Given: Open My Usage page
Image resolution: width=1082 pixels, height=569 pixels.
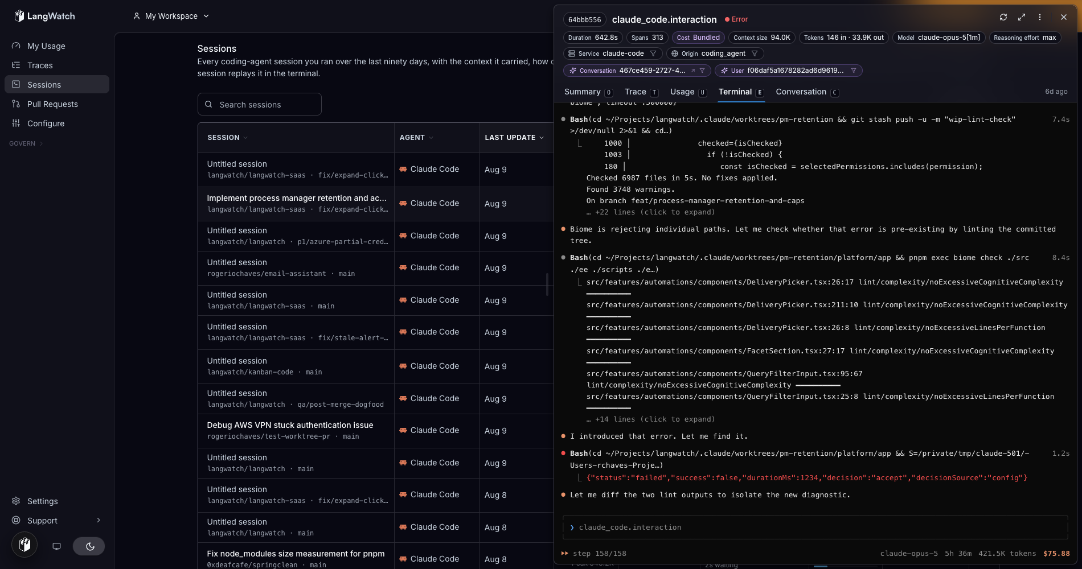Looking at the screenshot, I should coord(57,46).
